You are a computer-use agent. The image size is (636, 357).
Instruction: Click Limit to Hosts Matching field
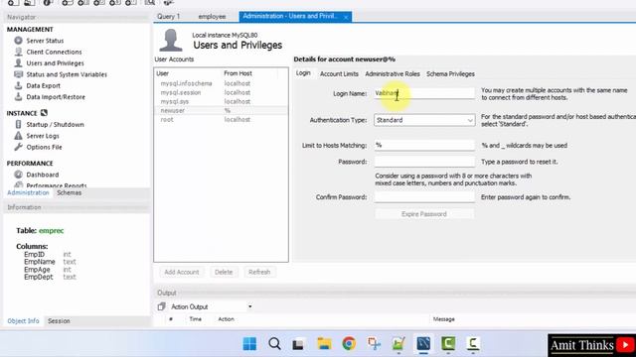pyautogui.click(x=424, y=146)
